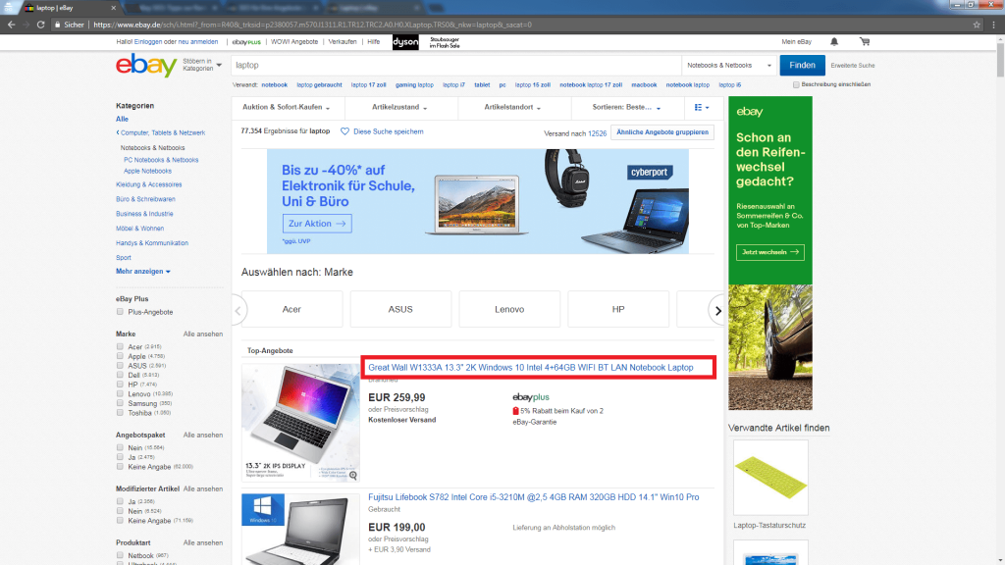Check the Plus-Angebote checkbox

[x=120, y=312]
